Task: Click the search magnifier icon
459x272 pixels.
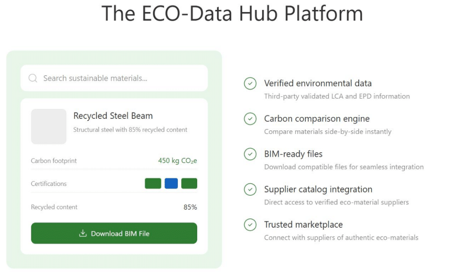Action: coord(33,78)
